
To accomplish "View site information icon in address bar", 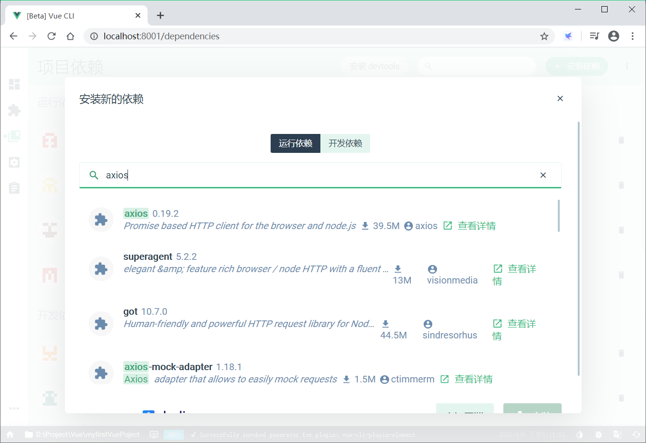I will (94, 36).
